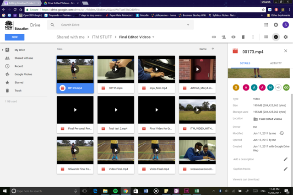Open Spotify from the taskbar

coord(115,191)
